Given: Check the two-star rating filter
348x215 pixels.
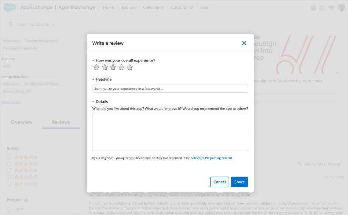Looking at the screenshot, I should click(9, 177).
